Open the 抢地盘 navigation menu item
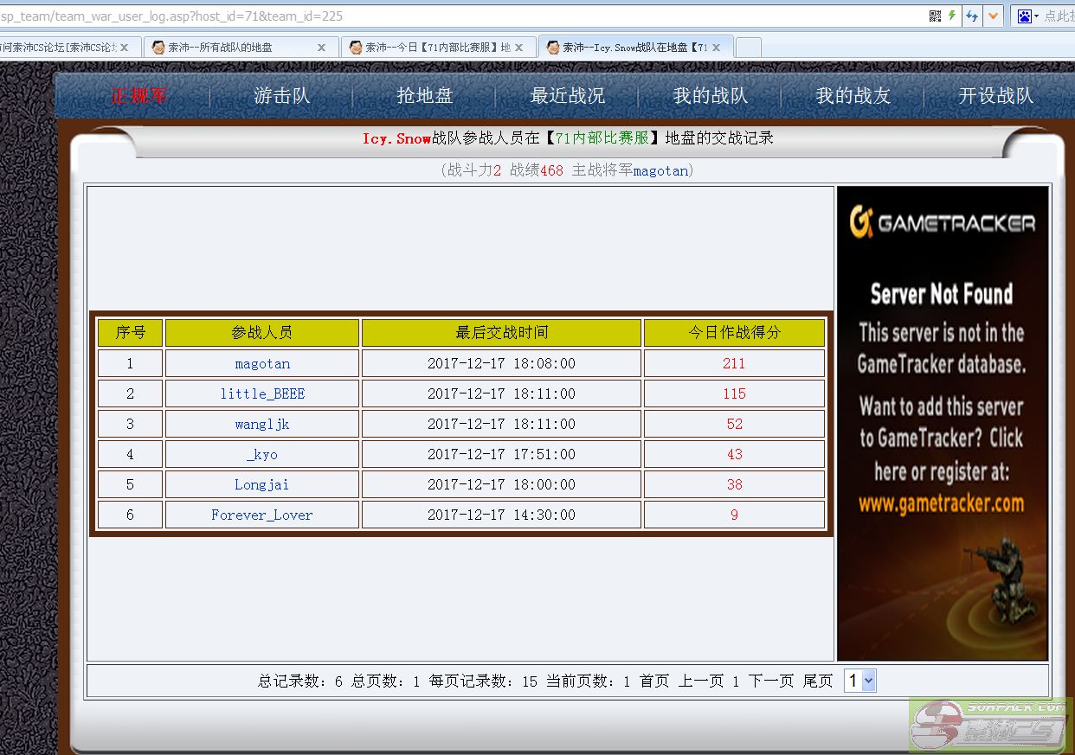Viewport: 1075px width, 755px height. 425,96
